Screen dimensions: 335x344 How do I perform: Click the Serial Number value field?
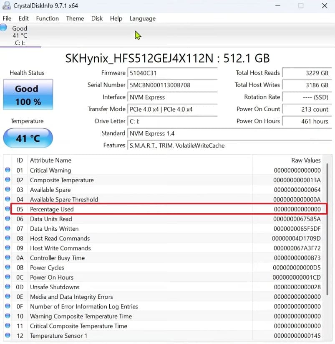[172, 85]
